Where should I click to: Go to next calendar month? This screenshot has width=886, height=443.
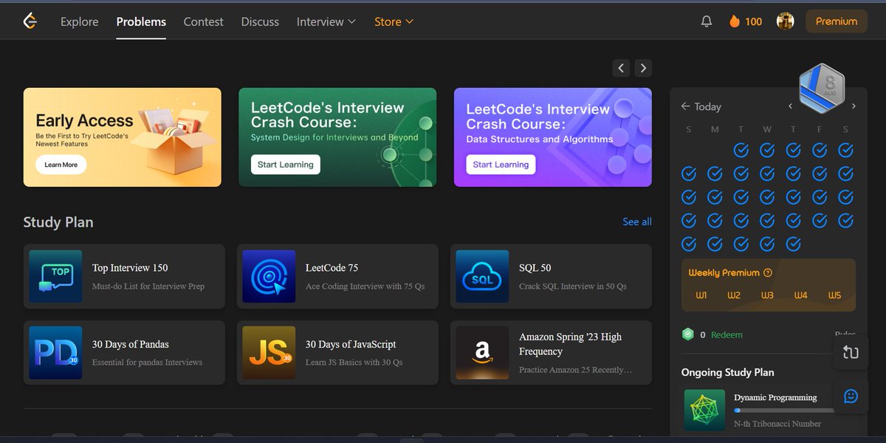tap(854, 106)
